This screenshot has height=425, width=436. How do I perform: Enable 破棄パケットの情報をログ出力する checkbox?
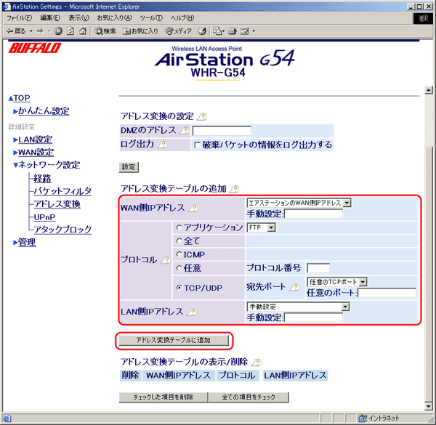point(197,145)
